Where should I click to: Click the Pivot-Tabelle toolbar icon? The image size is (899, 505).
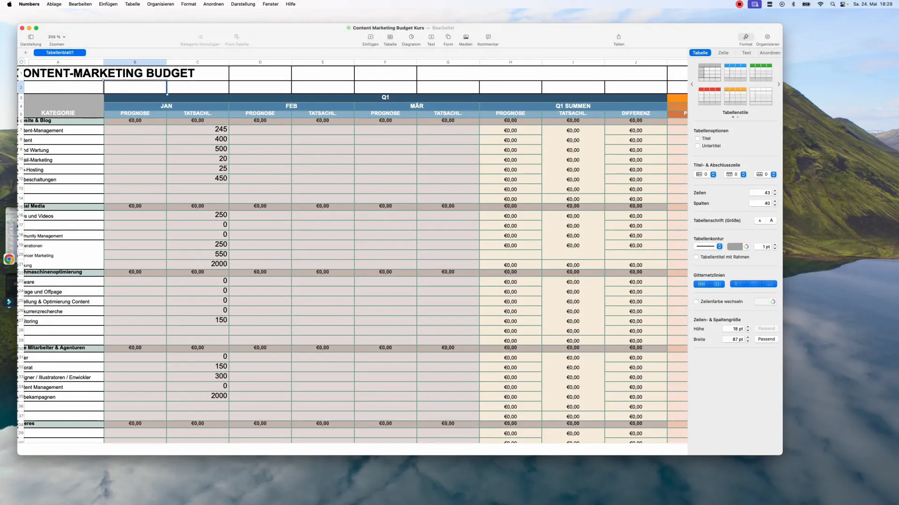[237, 37]
